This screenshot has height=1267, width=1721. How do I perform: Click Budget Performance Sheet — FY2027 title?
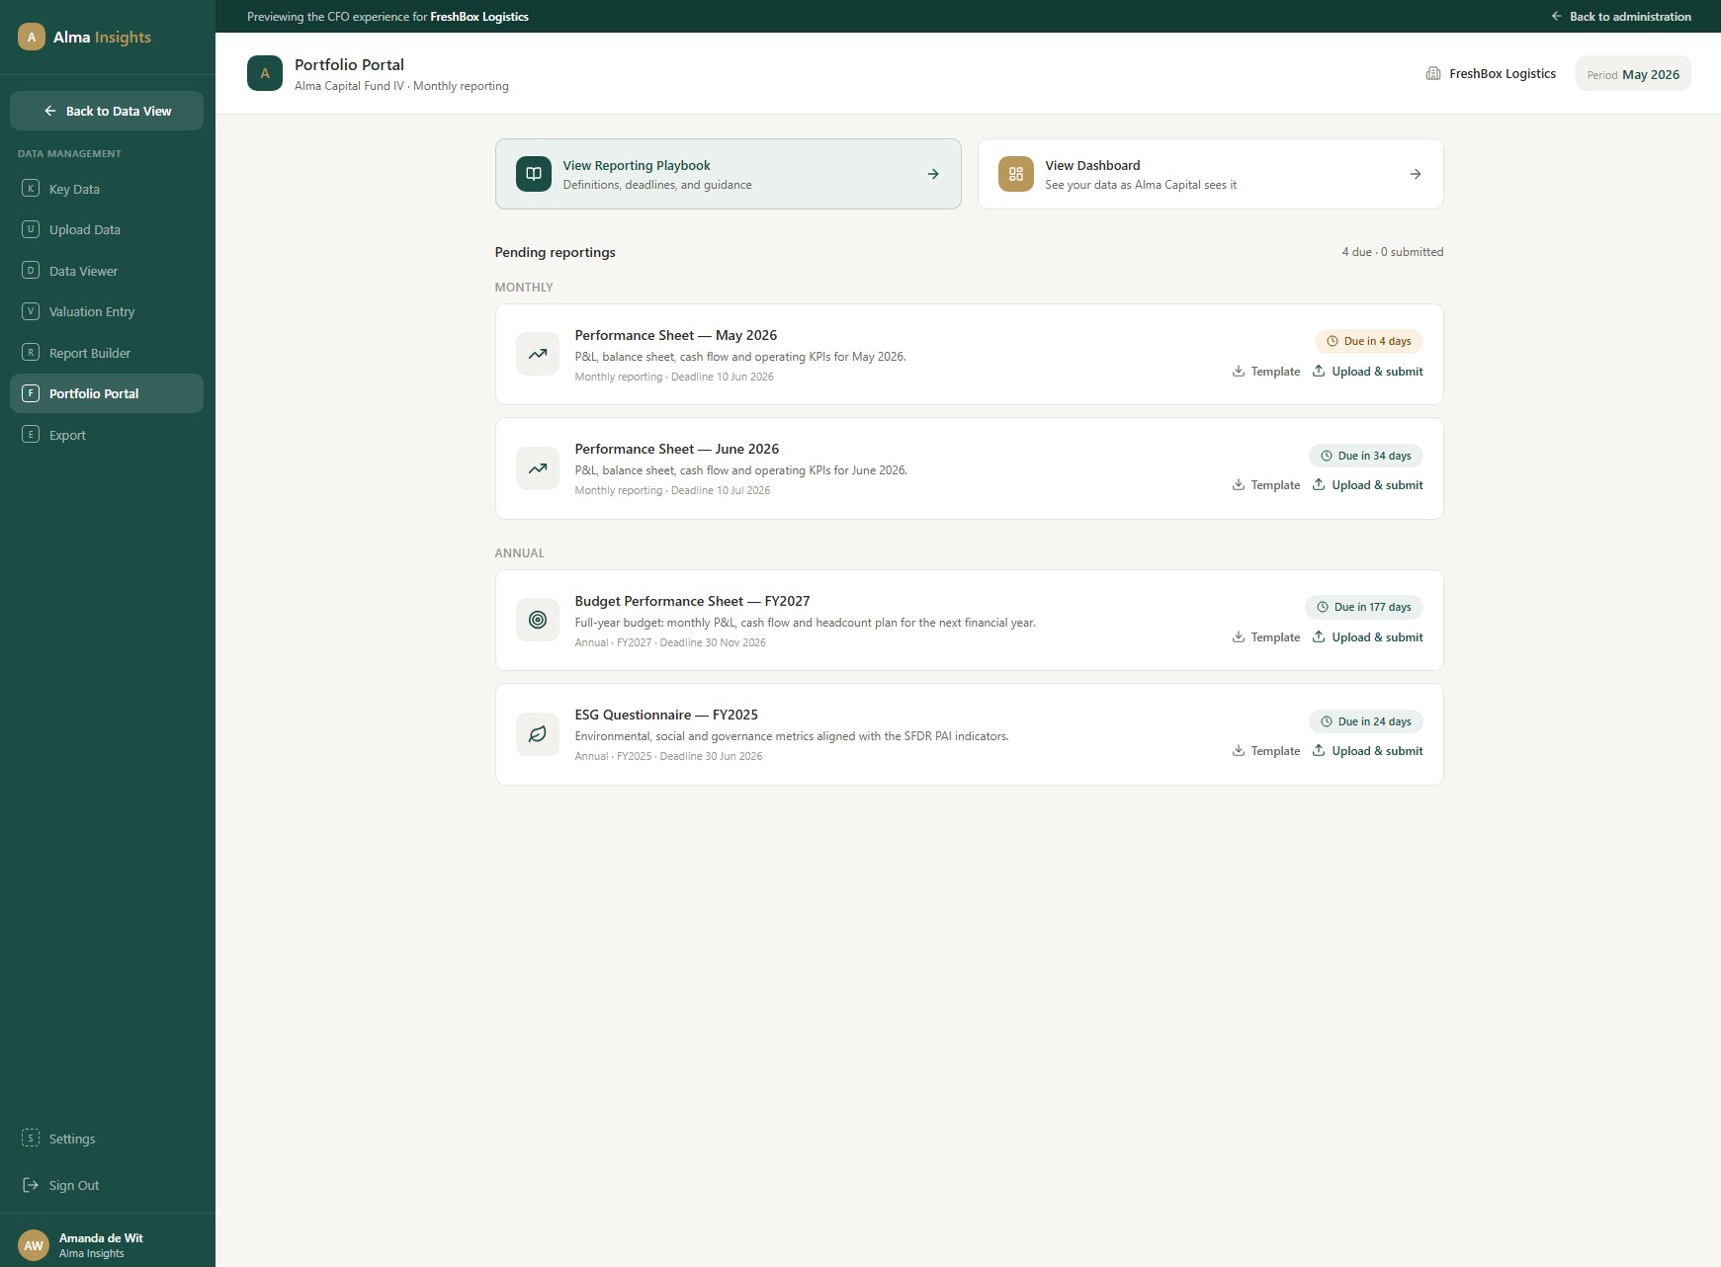coord(692,601)
